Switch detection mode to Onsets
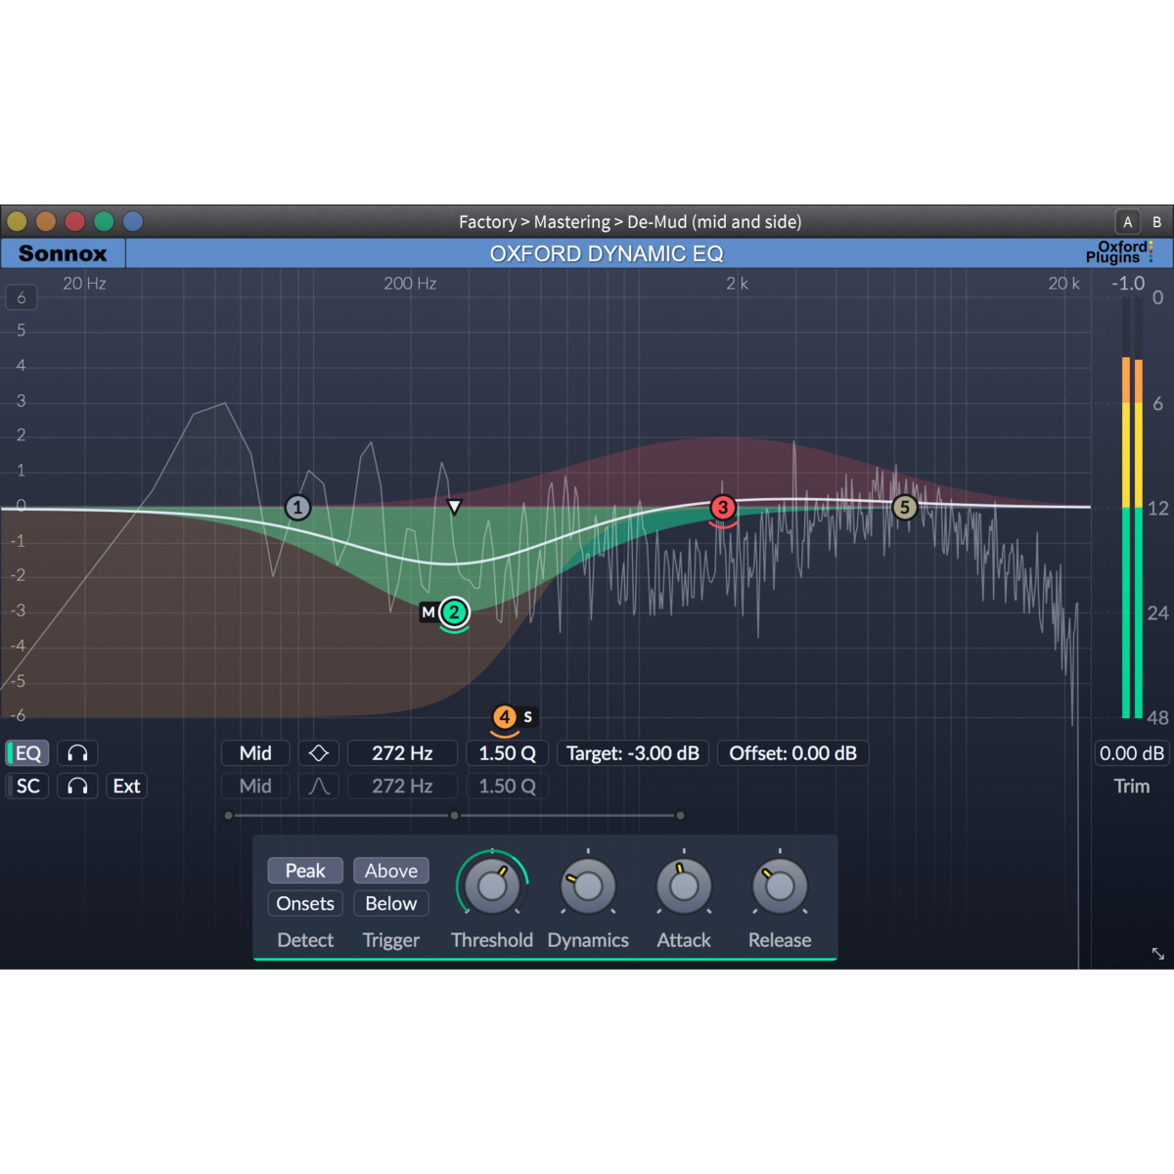The height and width of the screenshot is (1174, 1174). tap(304, 903)
